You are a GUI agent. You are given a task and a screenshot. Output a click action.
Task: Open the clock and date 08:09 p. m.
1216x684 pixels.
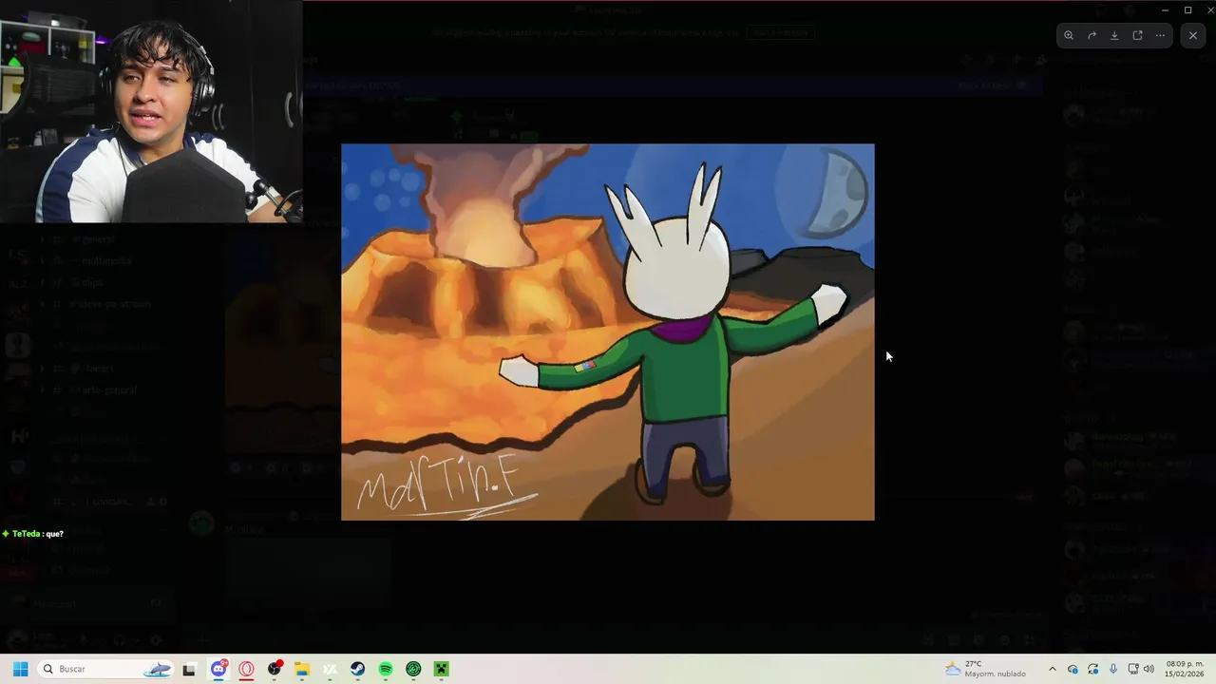(1183, 669)
